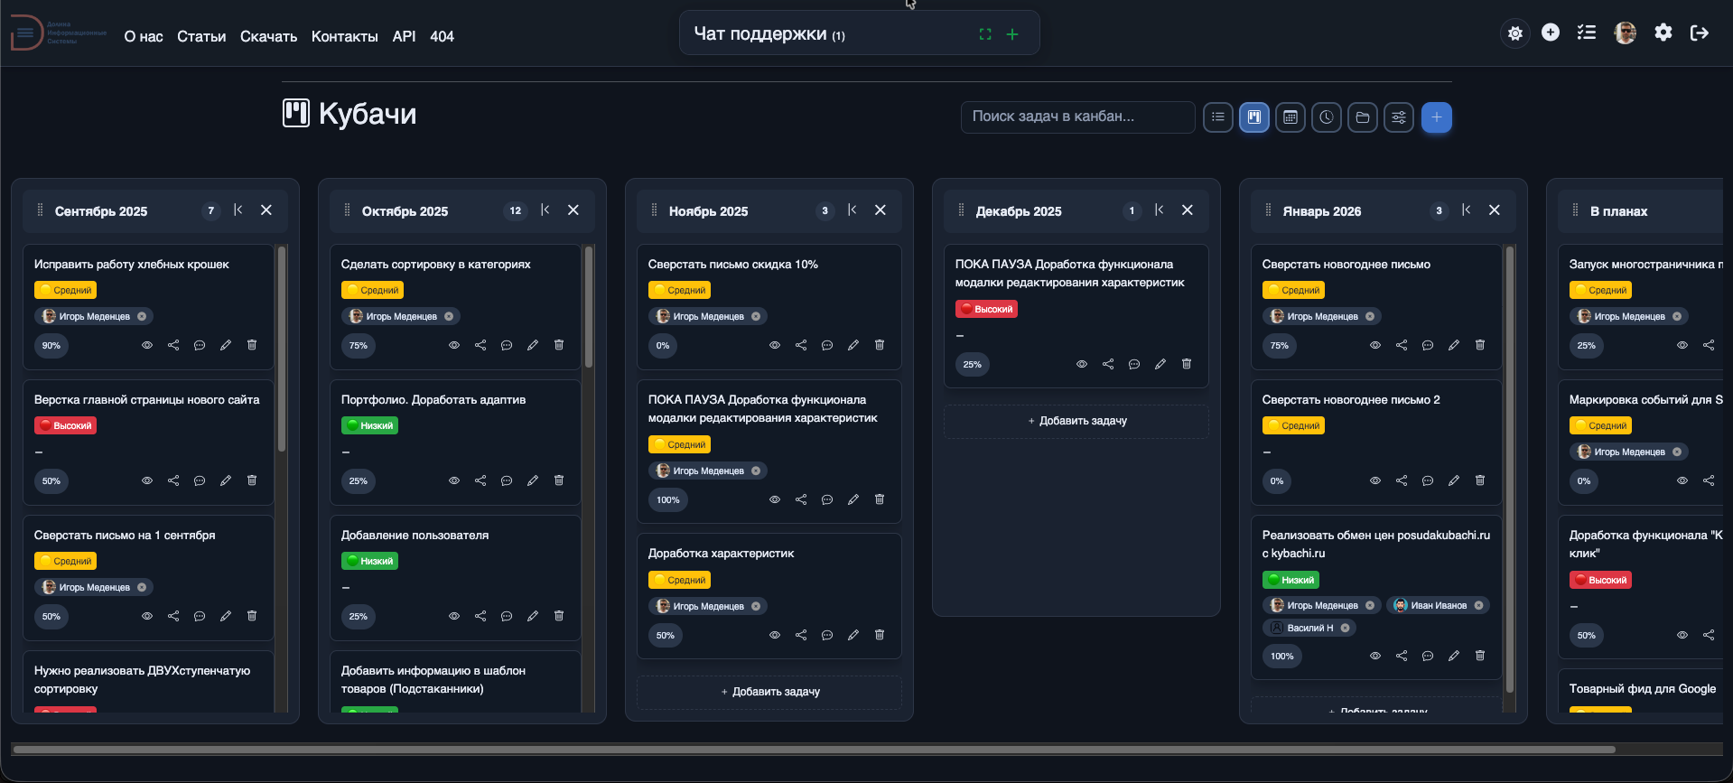Switch to list view icon in toolbar

1218,117
